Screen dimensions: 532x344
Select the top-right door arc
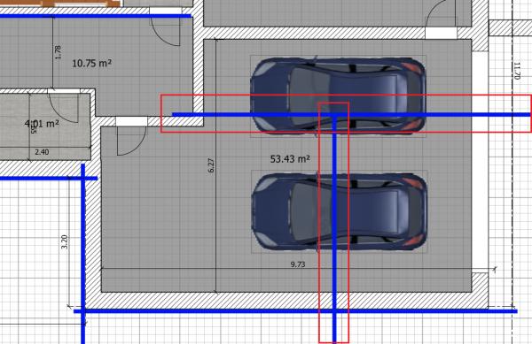[x=441, y=14]
